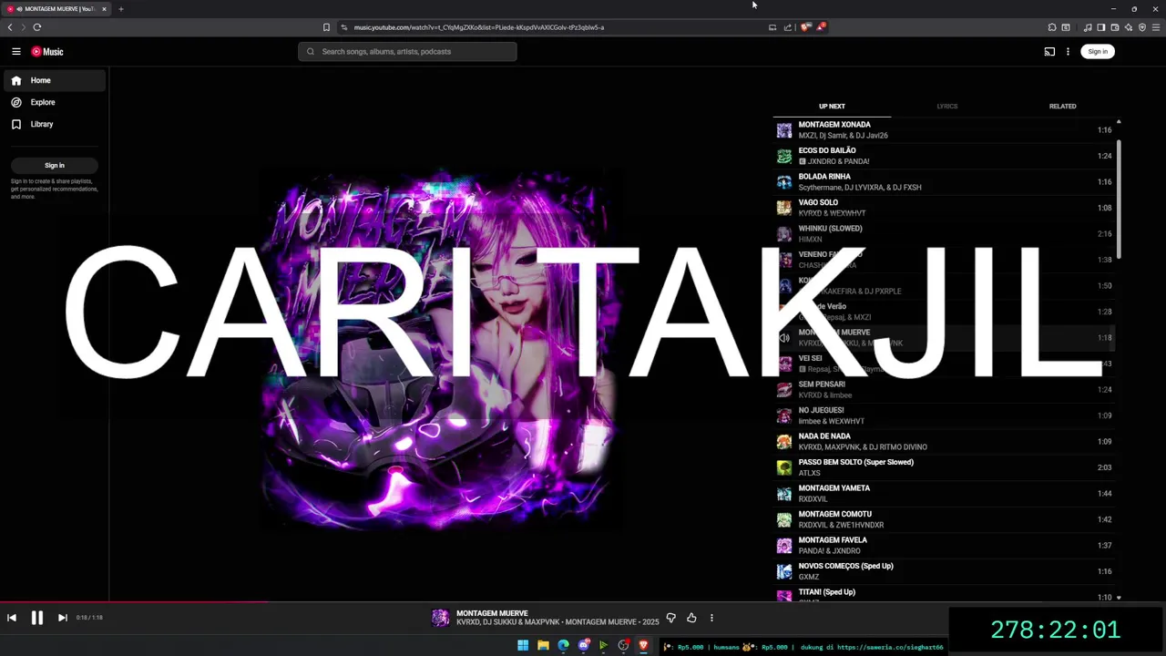The image size is (1166, 656).
Task: Click the Home icon in sidebar
Action: pos(16,80)
